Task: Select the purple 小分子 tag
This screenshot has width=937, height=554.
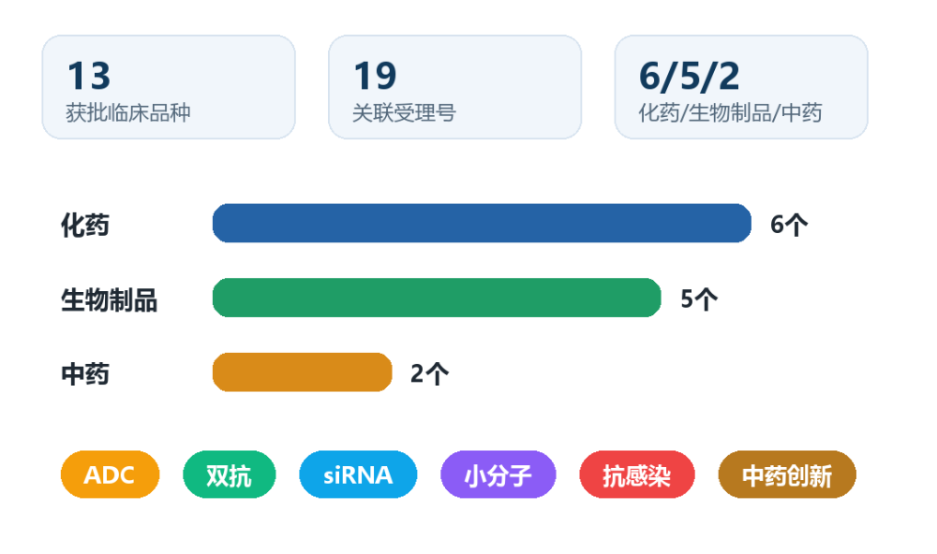Action: (498, 474)
